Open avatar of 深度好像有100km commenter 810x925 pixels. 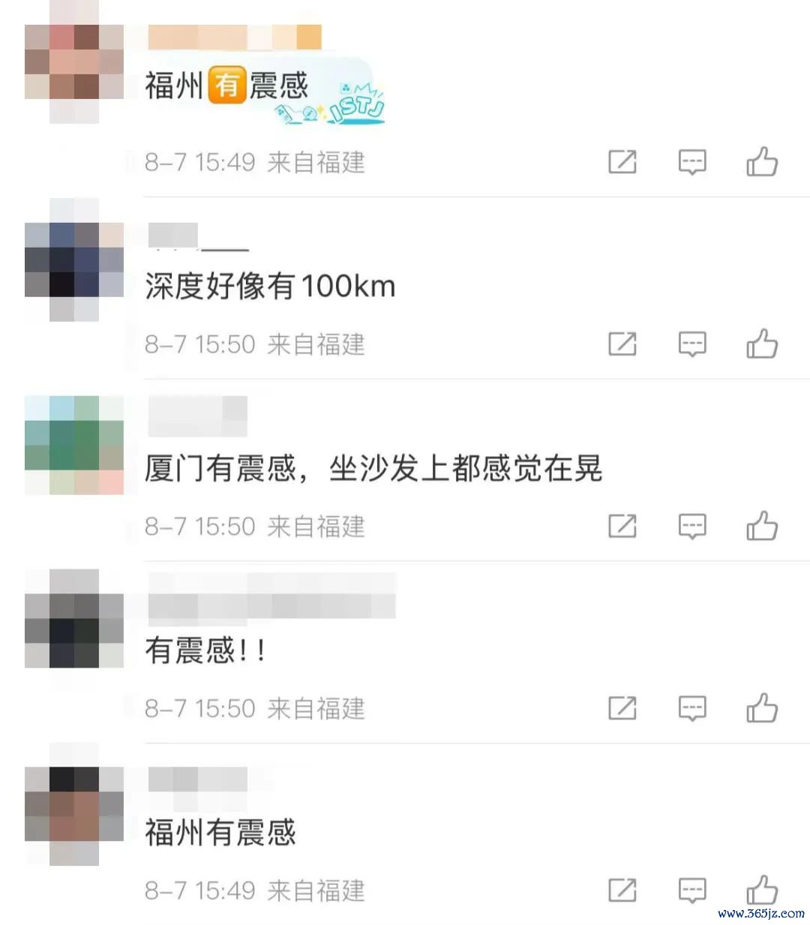[x=74, y=260]
